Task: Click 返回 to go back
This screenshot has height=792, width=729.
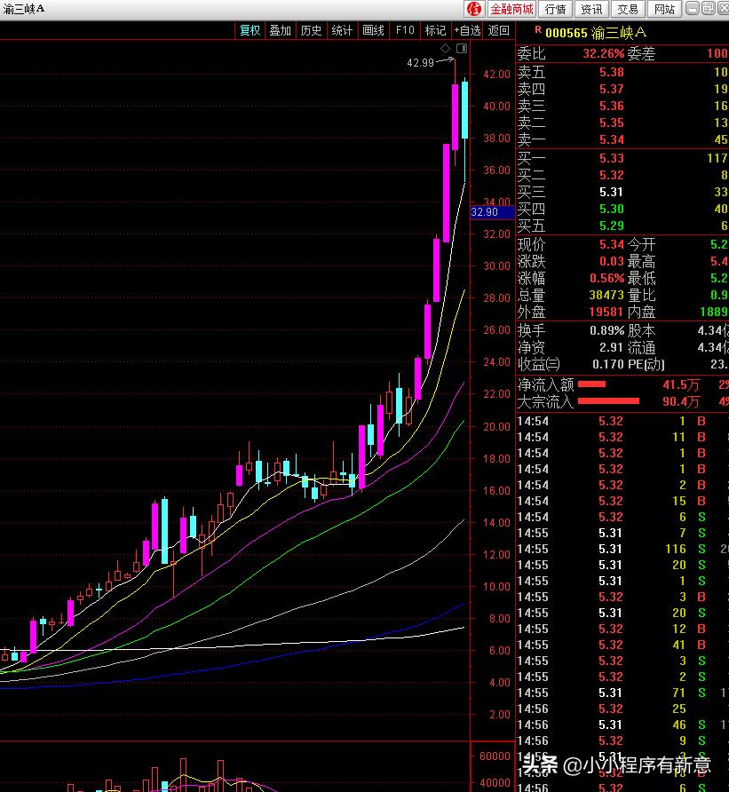Action: coord(499,30)
